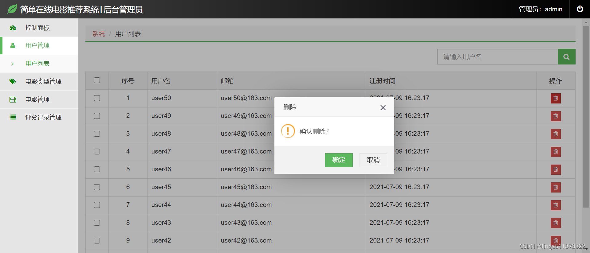Delete user46 with its trash icon
This screenshot has height=253, width=590.
point(556,169)
